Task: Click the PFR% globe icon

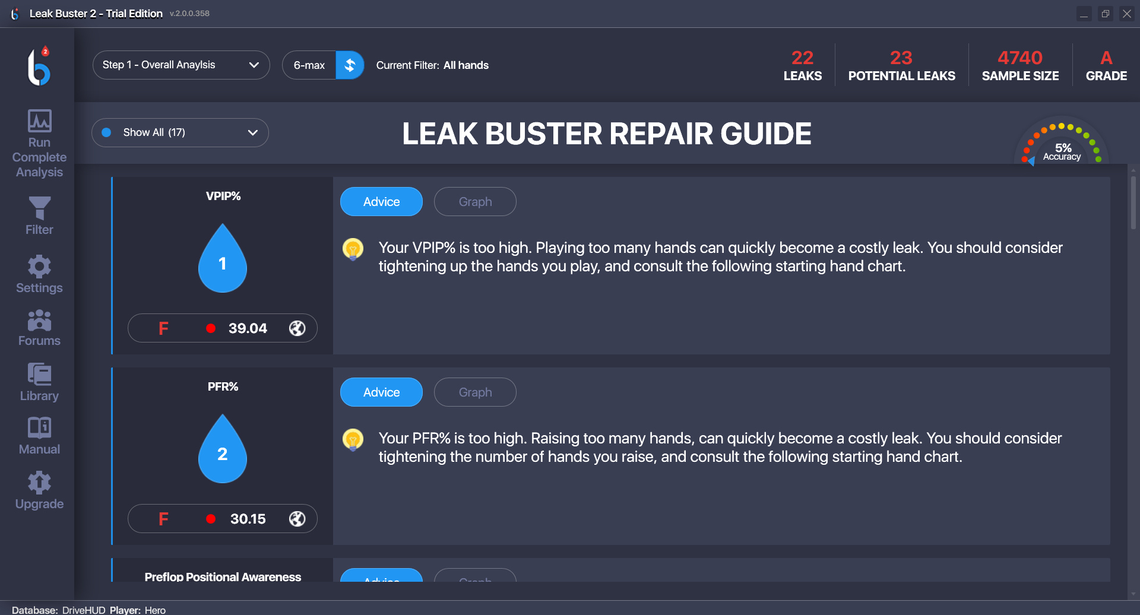Action: pyautogui.click(x=297, y=519)
